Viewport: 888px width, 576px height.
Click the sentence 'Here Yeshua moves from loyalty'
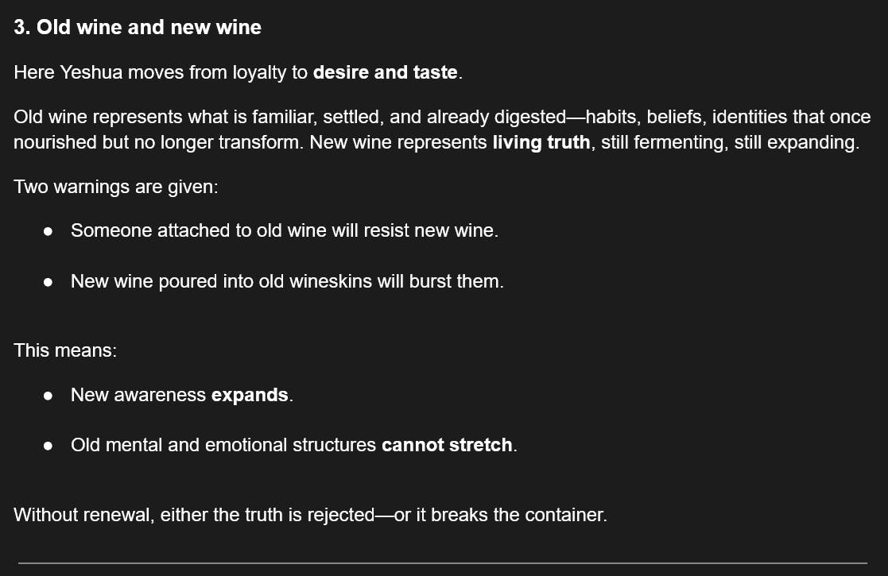click(238, 72)
